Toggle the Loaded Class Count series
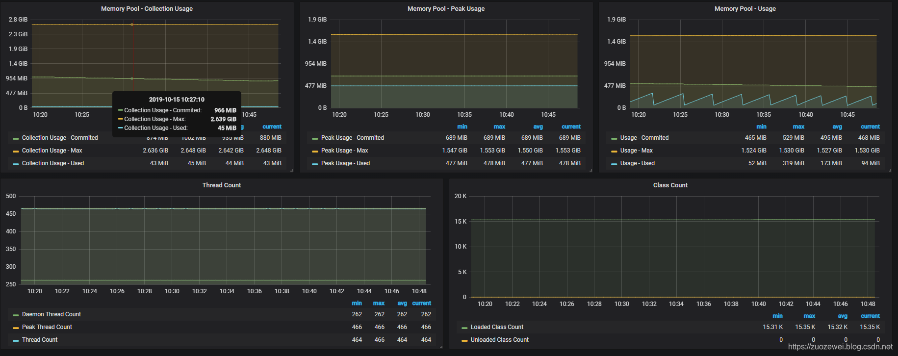This screenshot has height=356, width=898. [x=497, y=327]
